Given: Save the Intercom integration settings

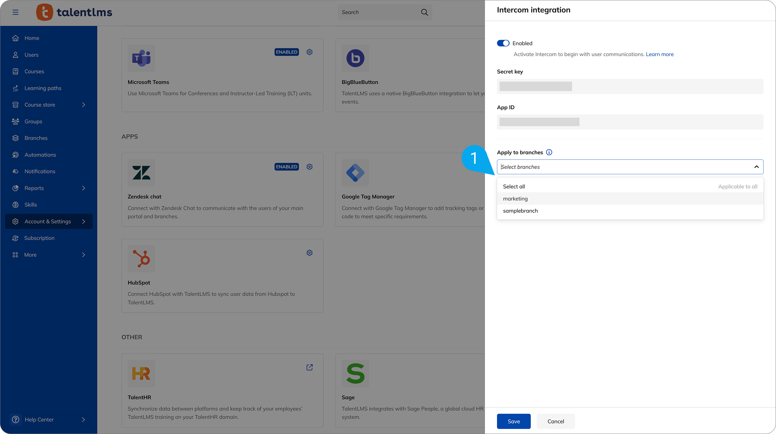Looking at the screenshot, I should [x=513, y=421].
